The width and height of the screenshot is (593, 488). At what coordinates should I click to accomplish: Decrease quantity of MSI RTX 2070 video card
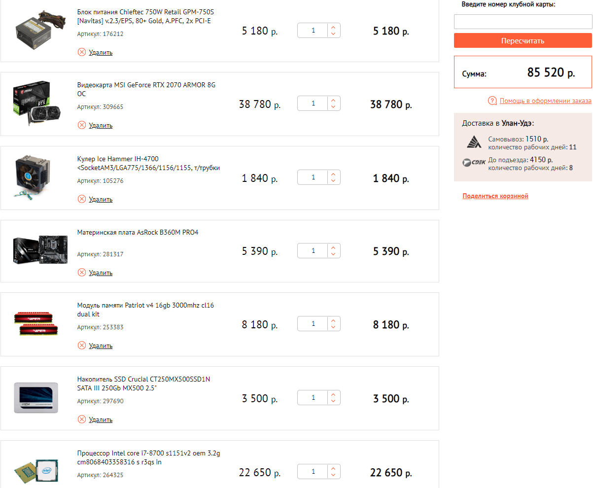click(x=334, y=107)
